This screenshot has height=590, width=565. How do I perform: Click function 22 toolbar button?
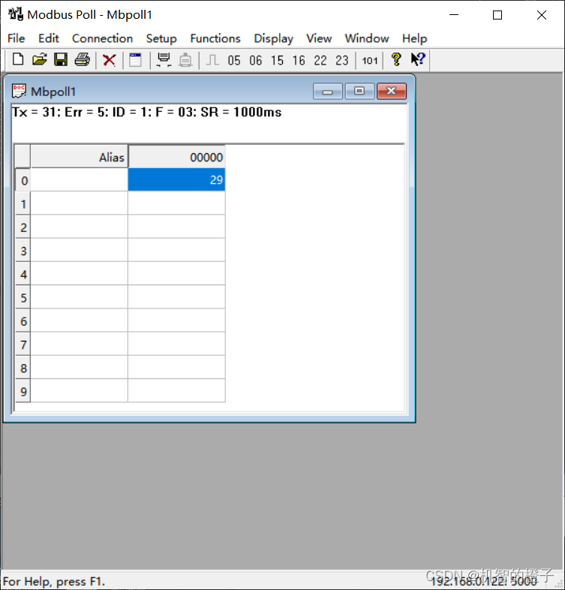[x=320, y=60]
